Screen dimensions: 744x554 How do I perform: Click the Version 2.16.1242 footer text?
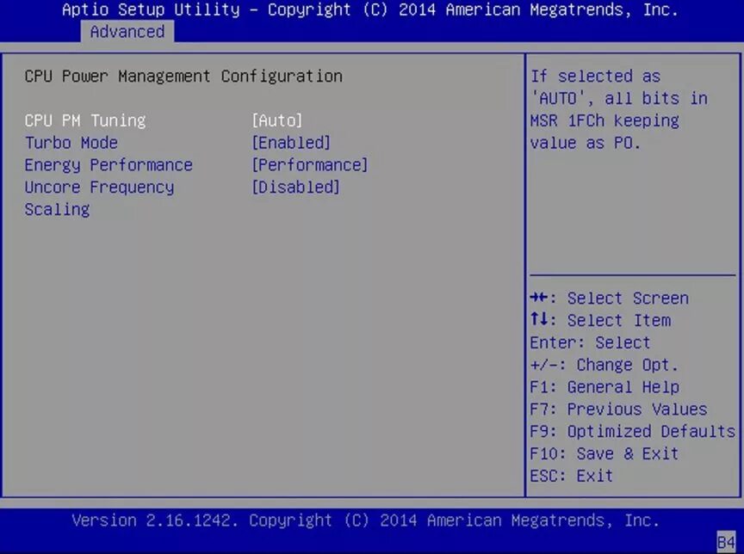tap(365, 520)
